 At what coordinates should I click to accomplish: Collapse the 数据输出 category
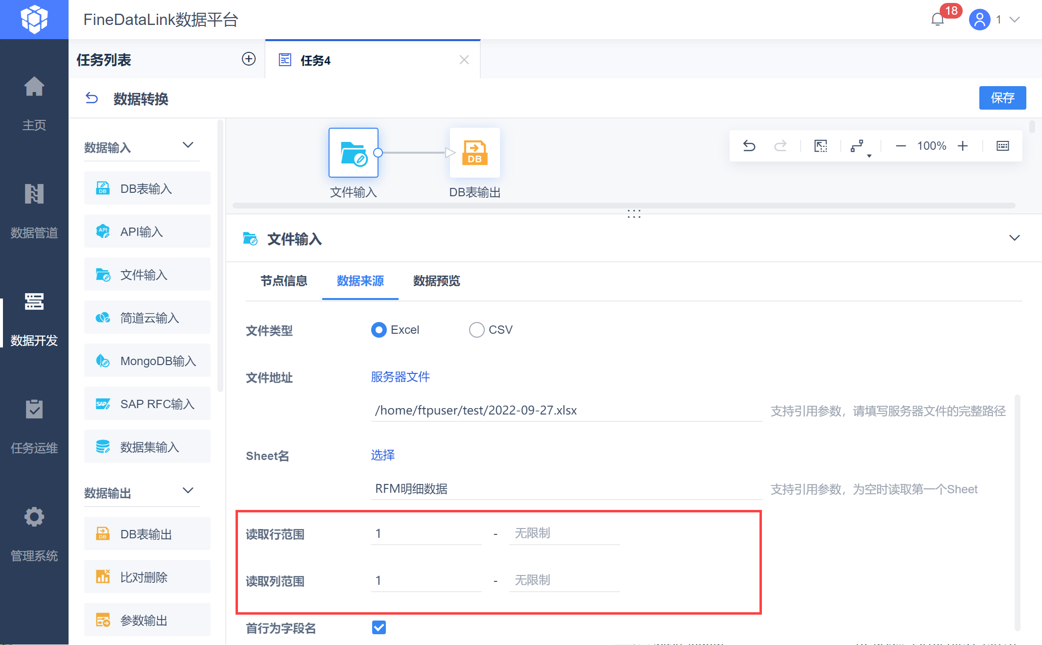tap(188, 491)
